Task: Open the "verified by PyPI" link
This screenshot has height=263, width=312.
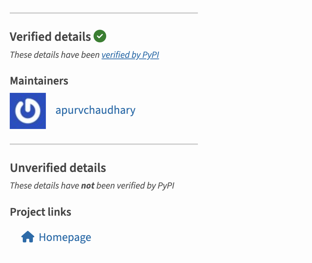Action: [130, 55]
